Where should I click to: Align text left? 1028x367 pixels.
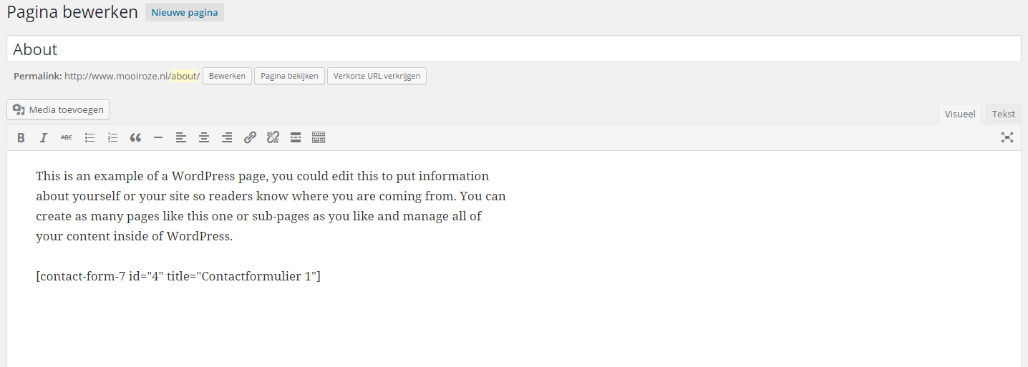click(x=181, y=137)
